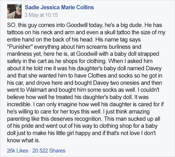Click the word "burliness" in the post
The image size is (175, 157).
[119, 47]
